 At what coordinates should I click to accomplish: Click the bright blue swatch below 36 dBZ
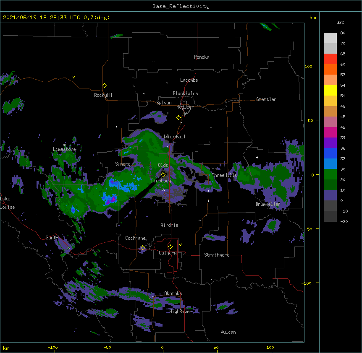pyautogui.click(x=330, y=153)
